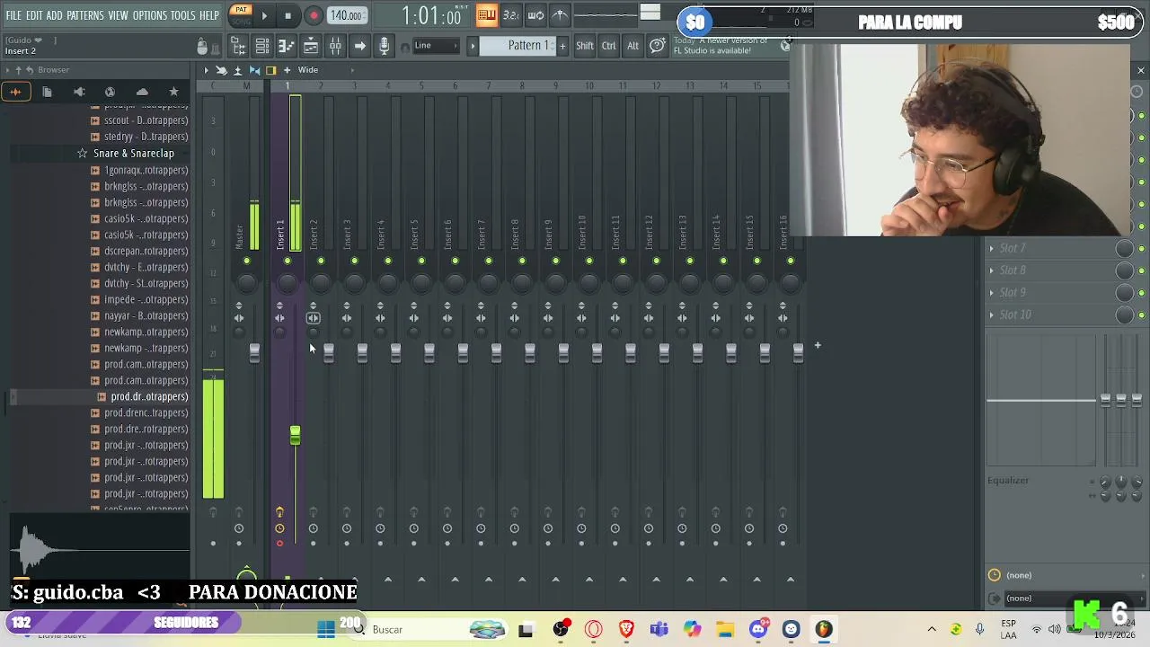Select the browser cloud tab icon

[142, 92]
